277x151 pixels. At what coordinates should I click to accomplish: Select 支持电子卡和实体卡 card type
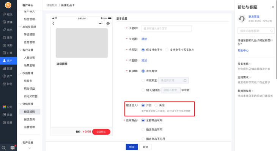pyautogui.click(x=167, y=50)
